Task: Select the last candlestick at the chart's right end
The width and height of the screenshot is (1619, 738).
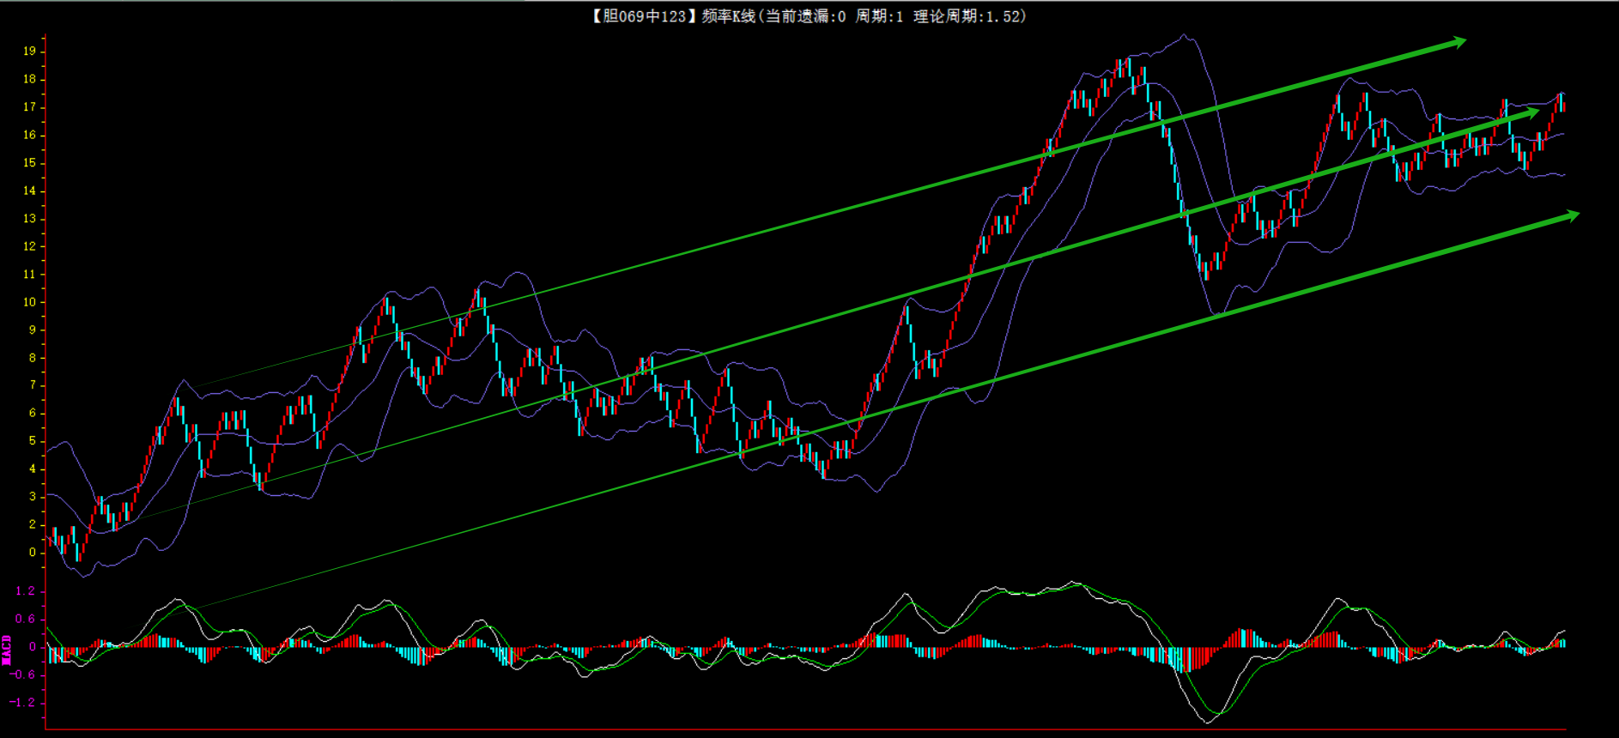Action: point(1562,103)
